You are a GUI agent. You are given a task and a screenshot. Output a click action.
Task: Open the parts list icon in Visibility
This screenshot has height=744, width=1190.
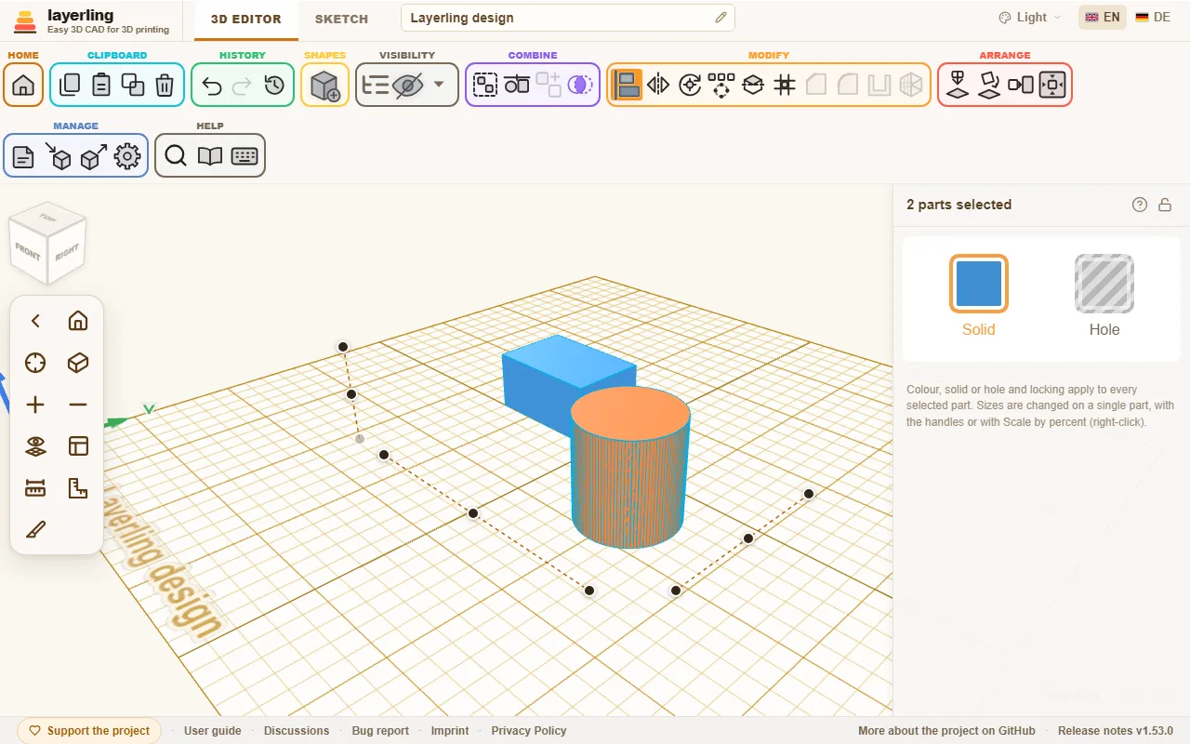point(376,86)
